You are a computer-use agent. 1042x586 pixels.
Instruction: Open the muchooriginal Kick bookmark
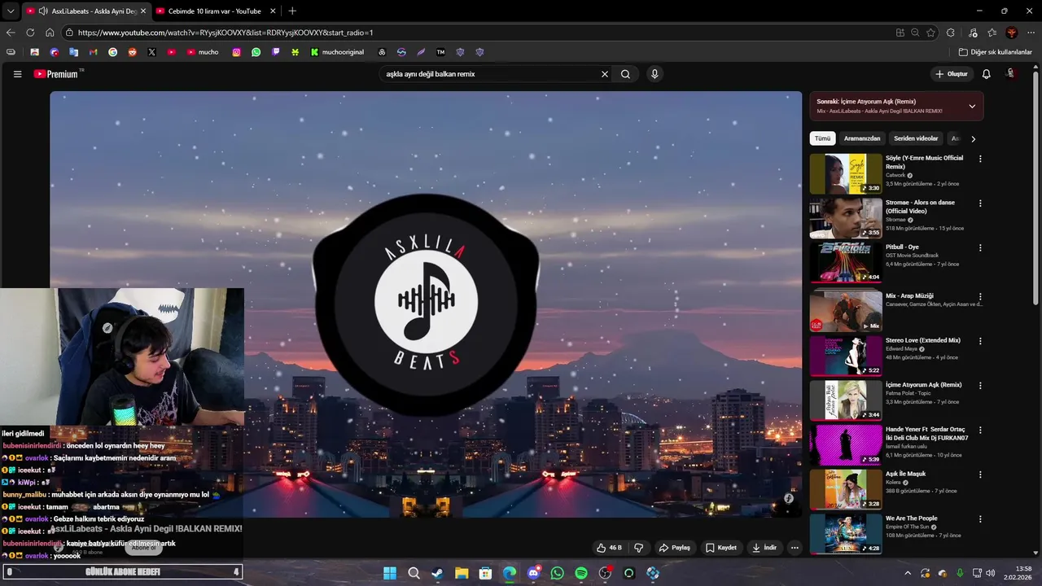coord(337,52)
